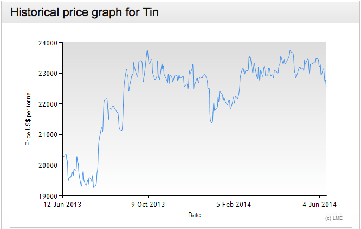This screenshot has width=361, height=229.
Task: Click the '(c) LME' copyright text
Action: click(x=334, y=218)
